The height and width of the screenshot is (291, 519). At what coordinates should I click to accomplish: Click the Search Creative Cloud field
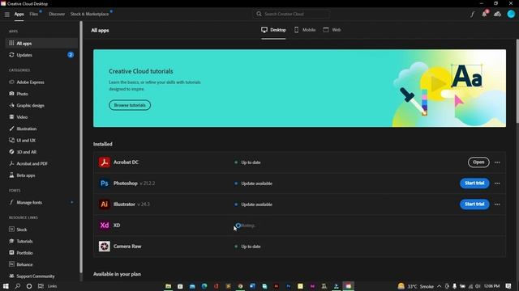tap(292, 14)
